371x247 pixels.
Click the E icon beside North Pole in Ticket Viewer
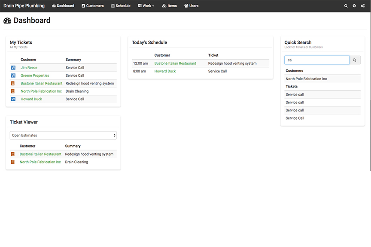click(x=12, y=162)
